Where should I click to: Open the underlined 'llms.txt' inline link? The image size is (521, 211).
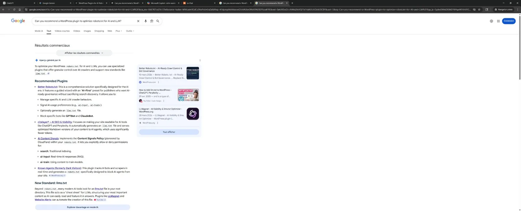tap(99, 189)
